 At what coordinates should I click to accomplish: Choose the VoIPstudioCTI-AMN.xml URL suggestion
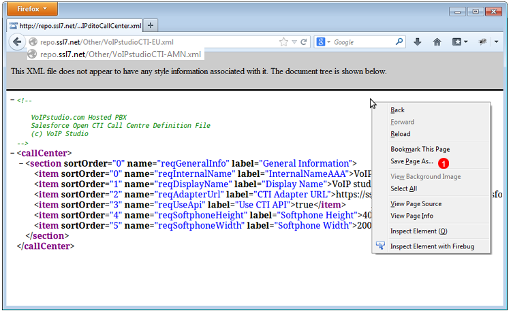[116, 54]
